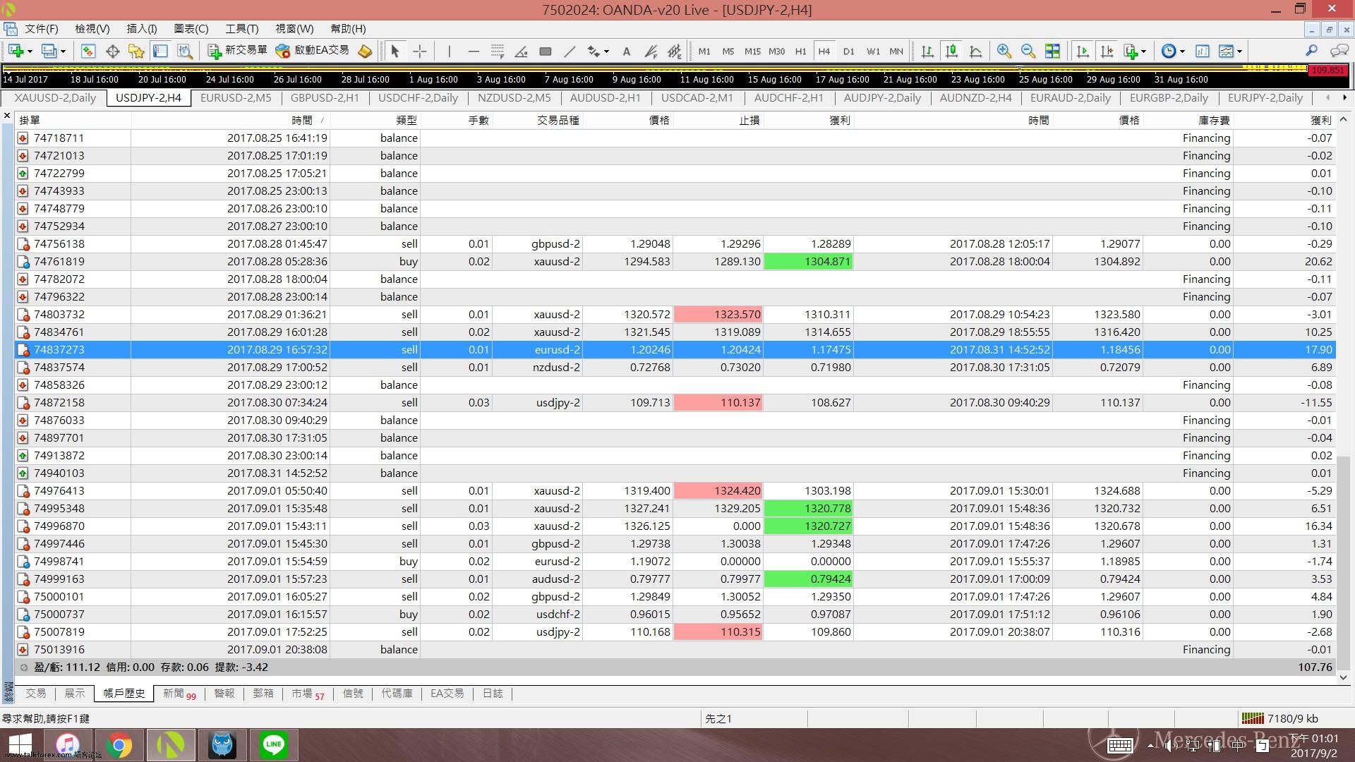The image size is (1355, 762).
Task: Toggle the Data Window panel
Action: click(112, 51)
